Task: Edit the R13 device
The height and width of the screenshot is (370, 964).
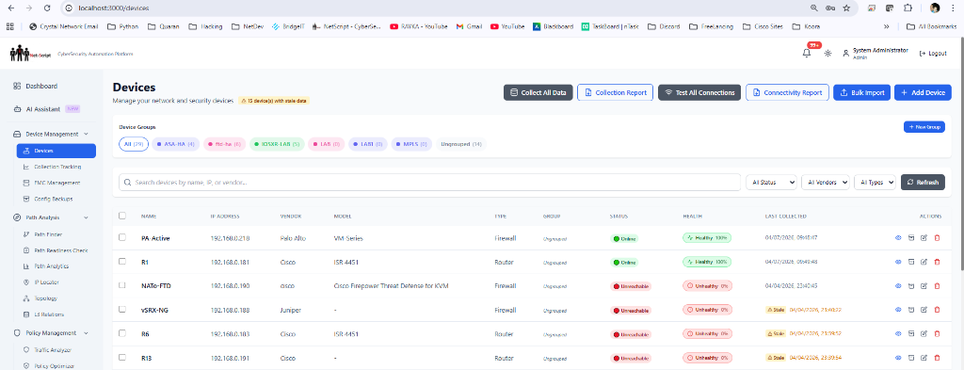Action: coord(924,358)
